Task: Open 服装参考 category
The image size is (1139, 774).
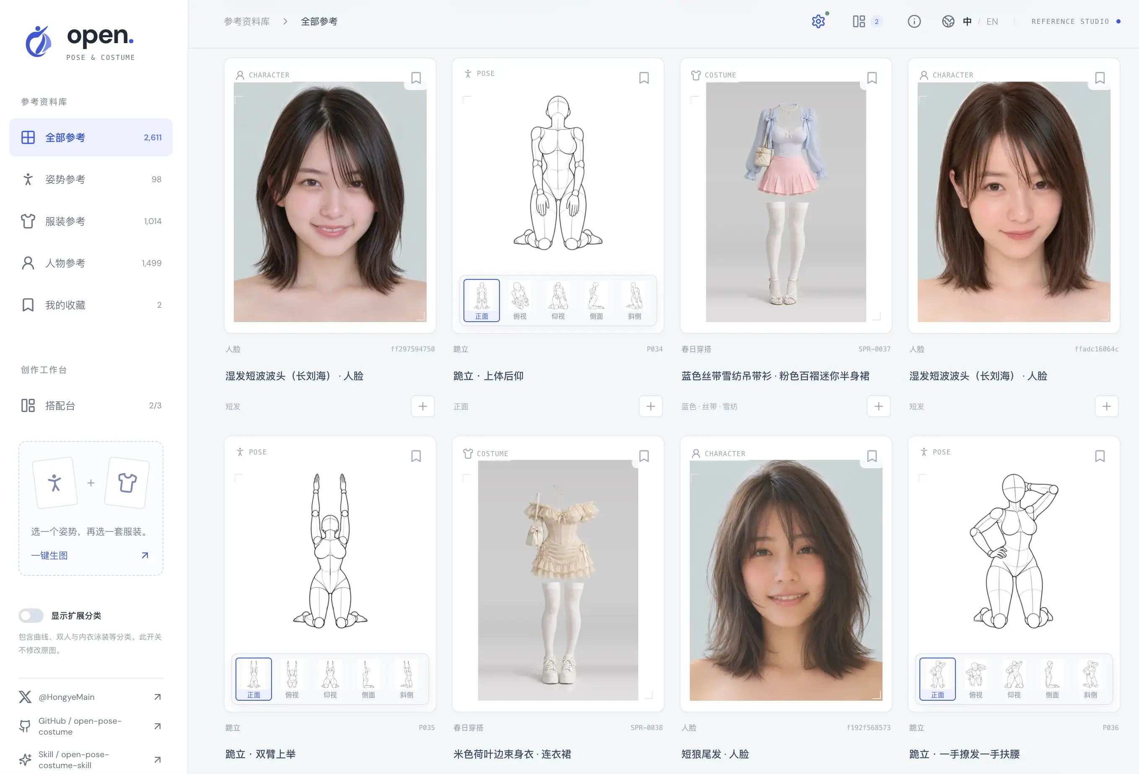Action: [91, 221]
